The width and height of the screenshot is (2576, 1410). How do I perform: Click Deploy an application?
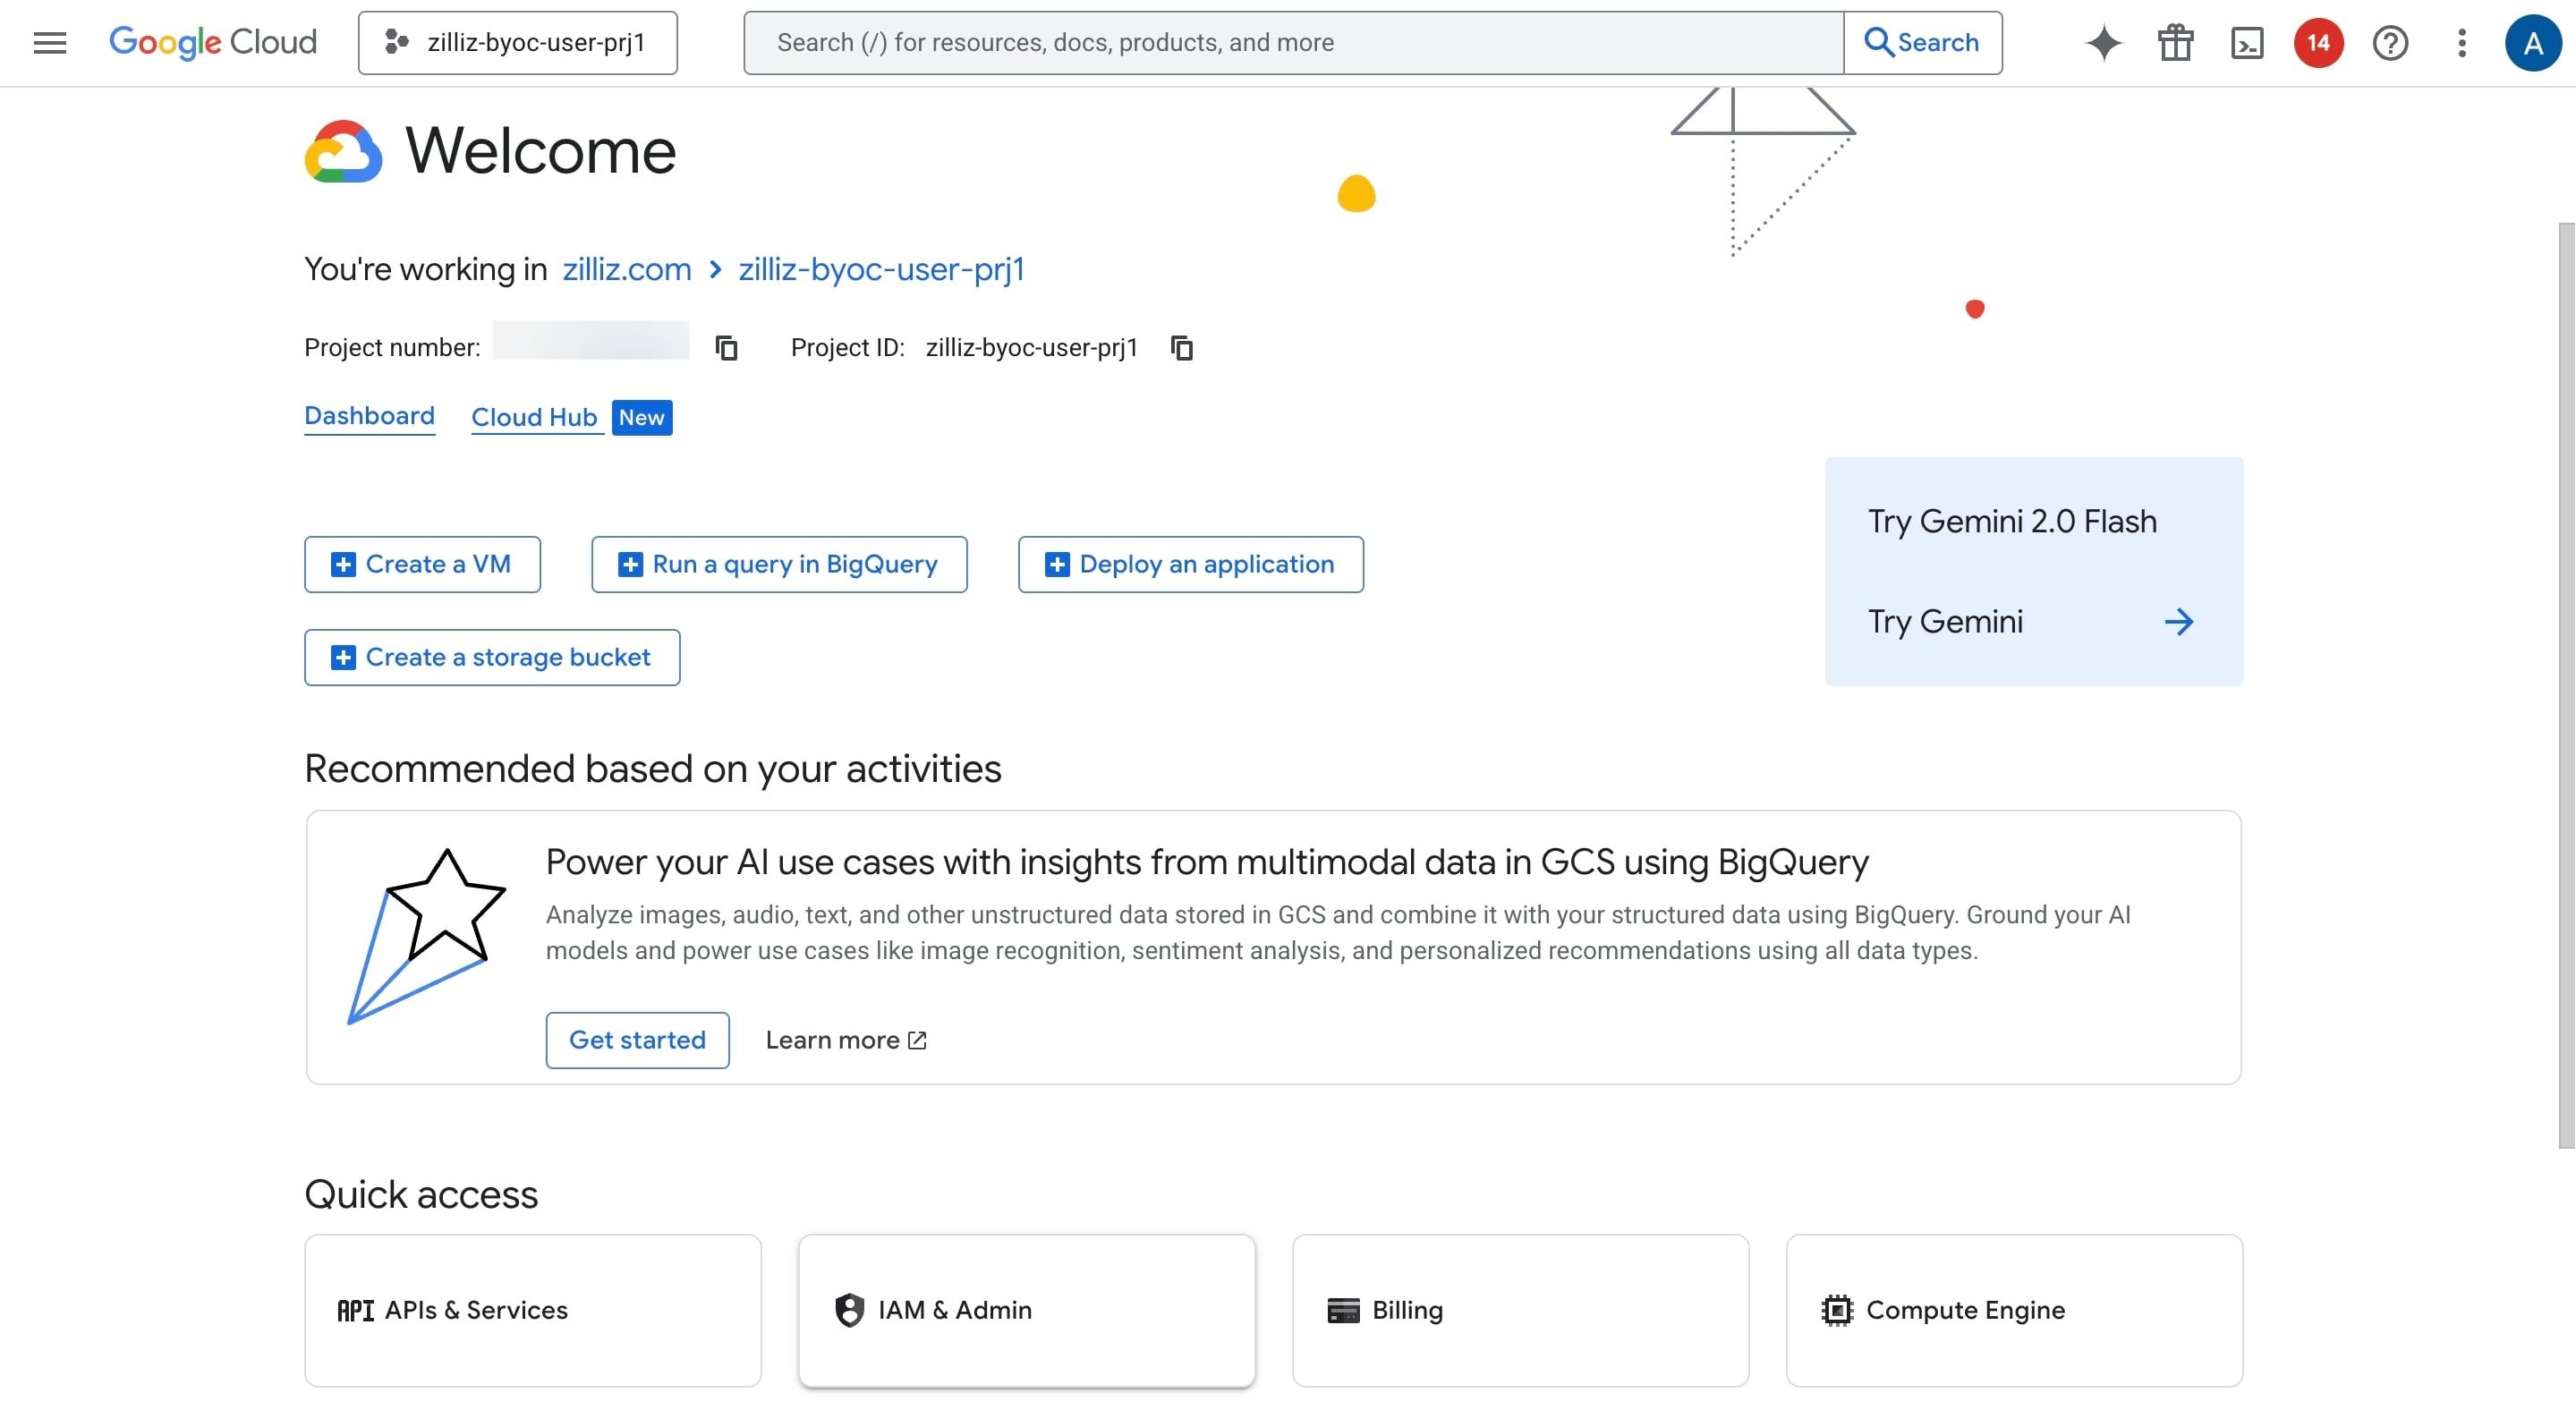click(1190, 564)
